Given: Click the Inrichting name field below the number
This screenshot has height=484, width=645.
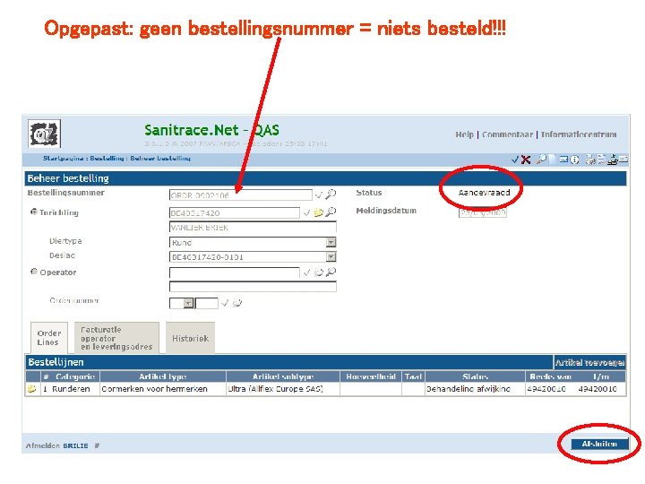Looking at the screenshot, I should [253, 227].
